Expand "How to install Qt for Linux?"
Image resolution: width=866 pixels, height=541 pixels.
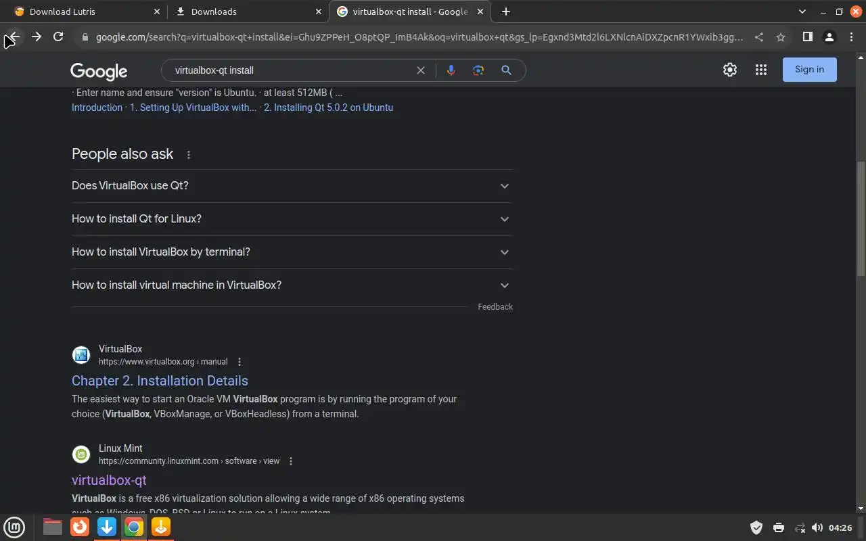point(292,219)
